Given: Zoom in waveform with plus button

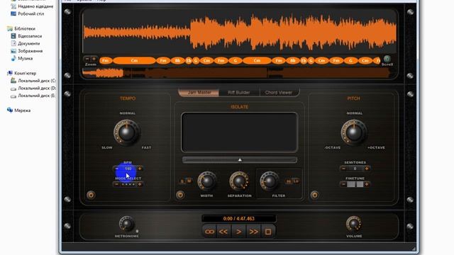Looking at the screenshot, I should 94,59.
